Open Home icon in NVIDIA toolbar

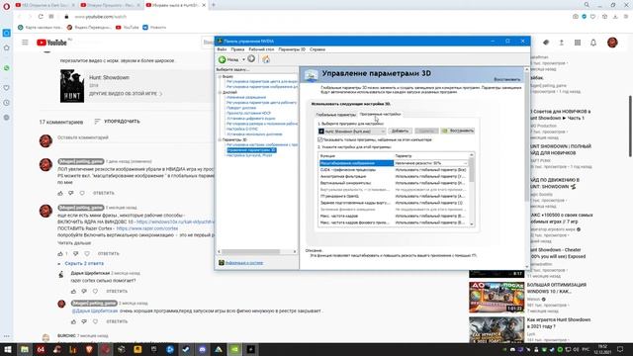pyautogui.click(x=266, y=59)
